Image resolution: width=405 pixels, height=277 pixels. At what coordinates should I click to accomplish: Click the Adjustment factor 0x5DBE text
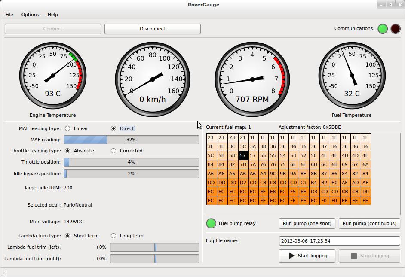click(x=310, y=127)
